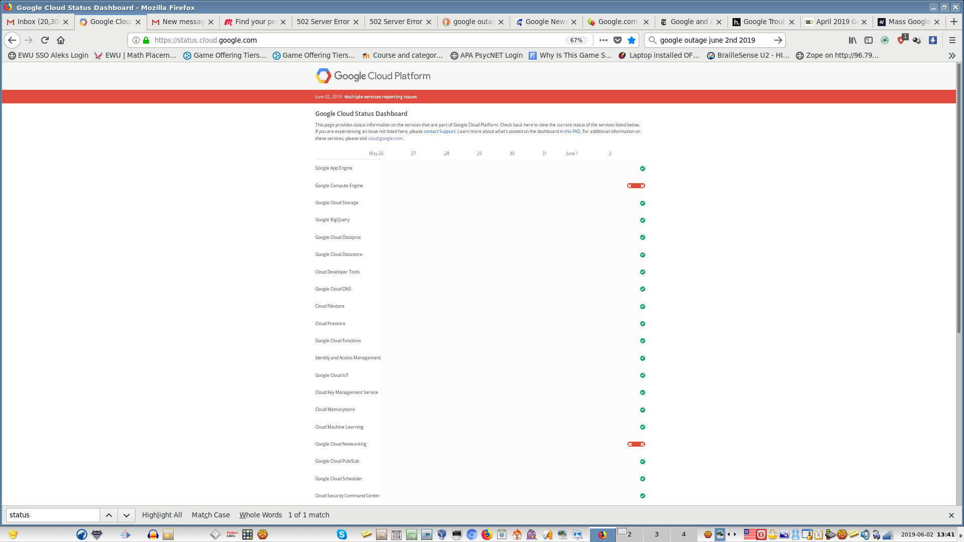Click the US flag keyboard layout tray icon
The height and width of the screenshot is (542, 964).
(x=750, y=534)
